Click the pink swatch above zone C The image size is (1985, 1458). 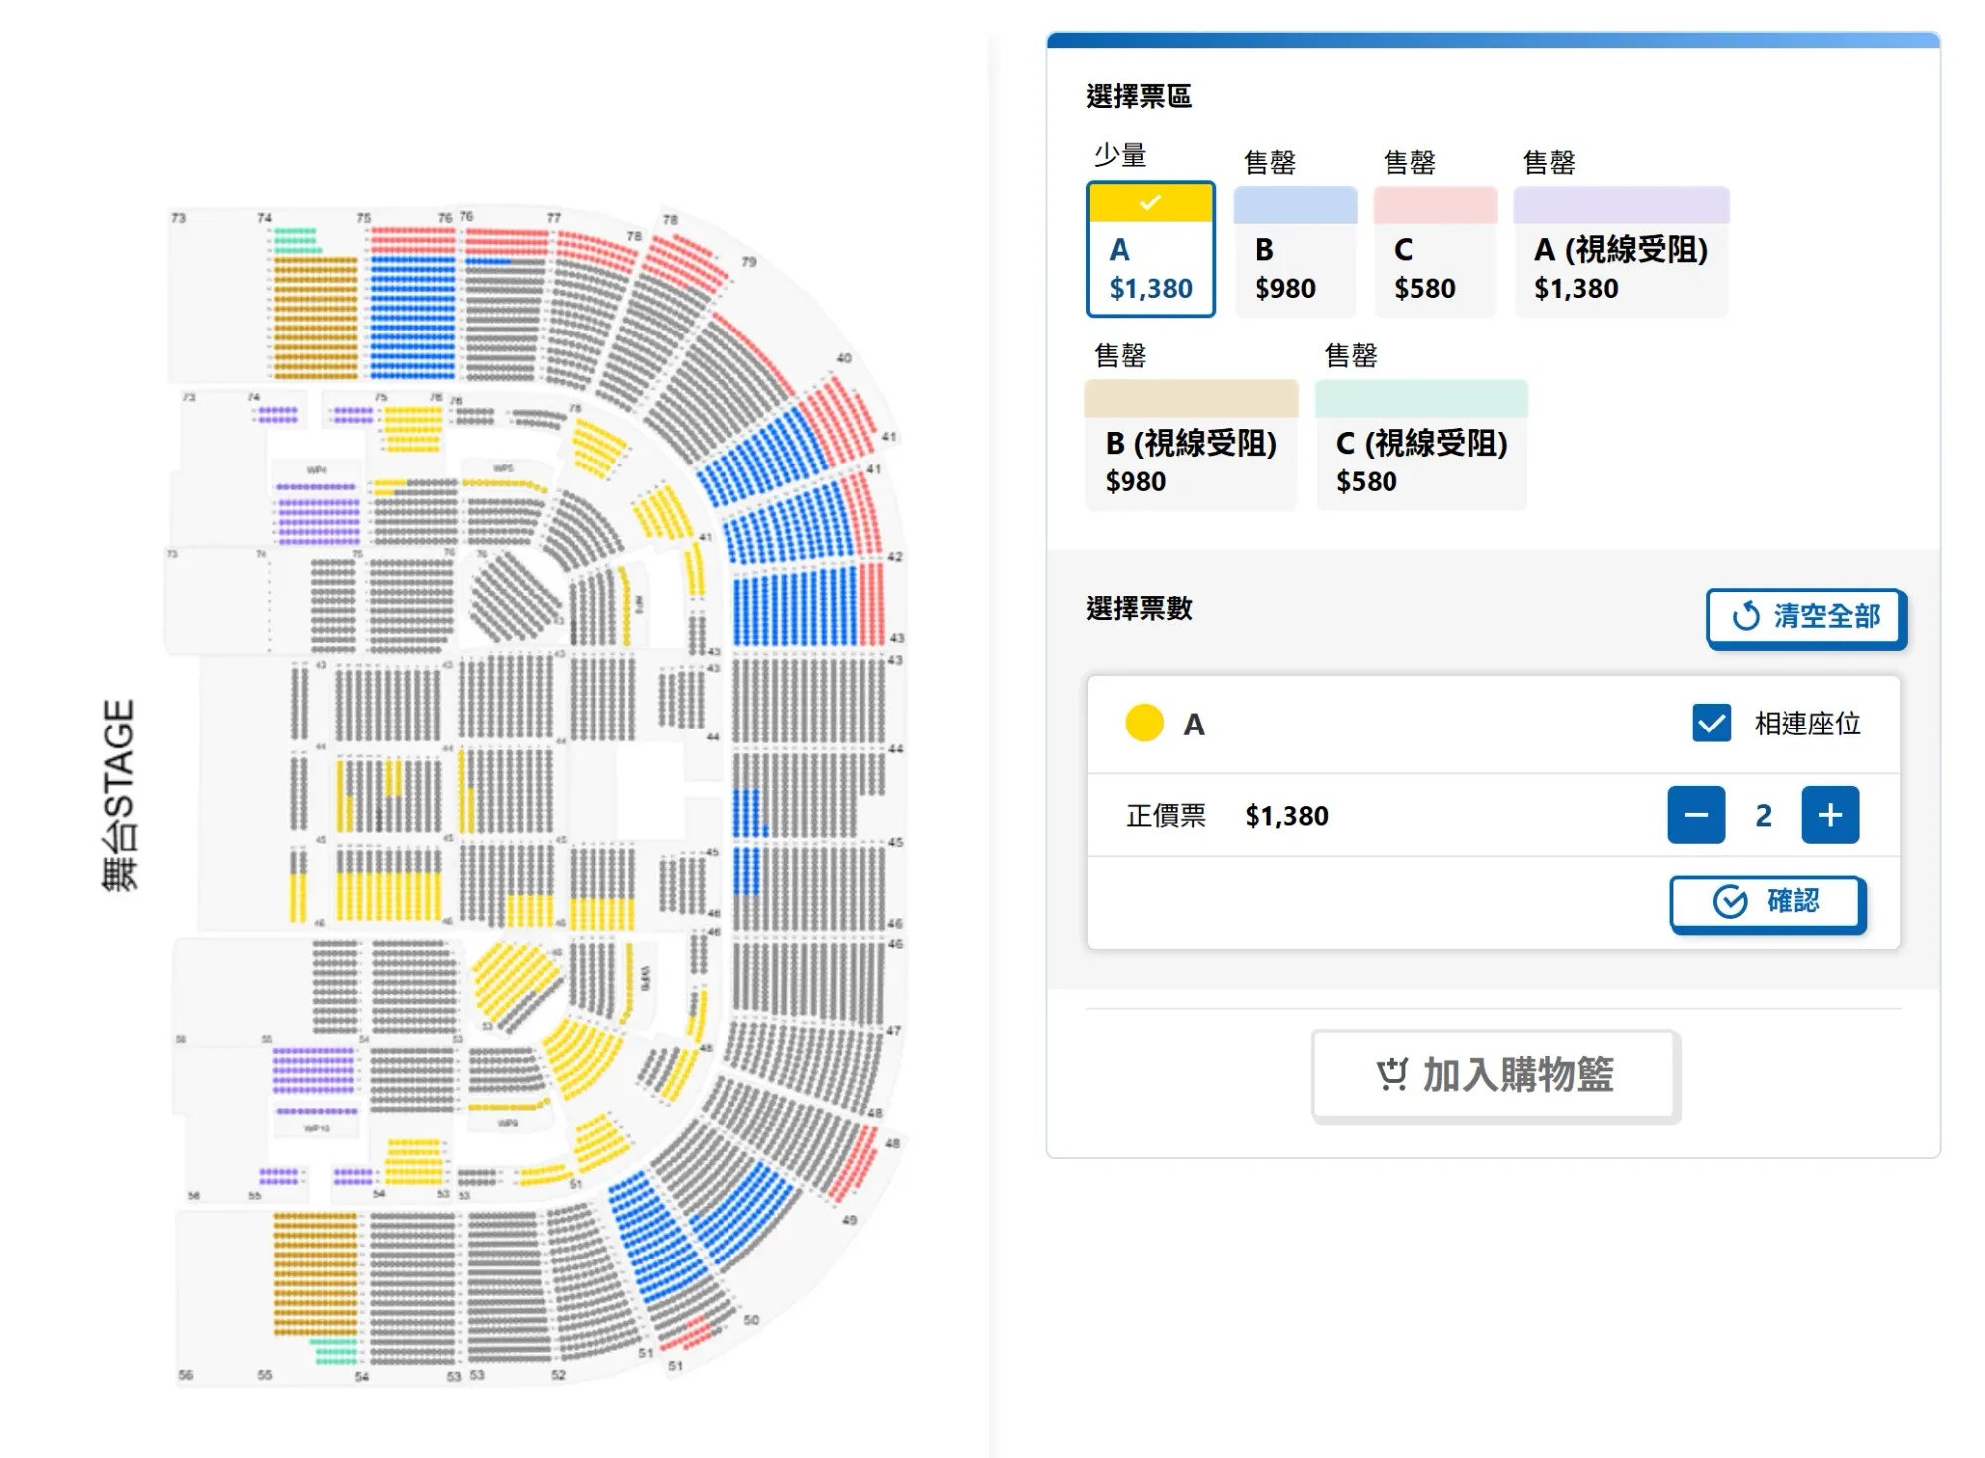point(1434,205)
